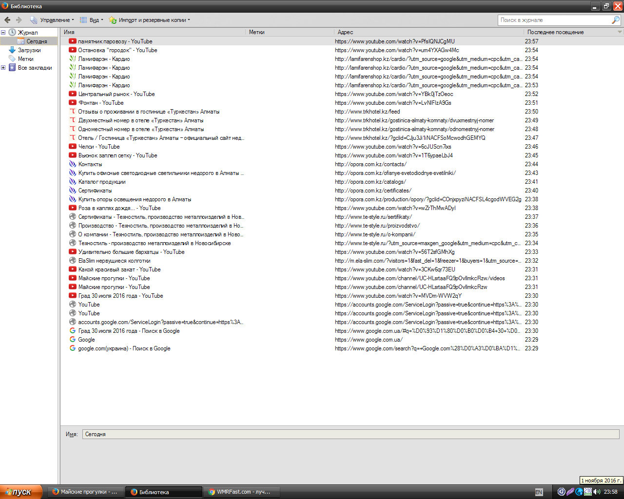Image resolution: width=624 pixels, height=499 pixels.
Task: Open the Вид menu
Action: 91,20
